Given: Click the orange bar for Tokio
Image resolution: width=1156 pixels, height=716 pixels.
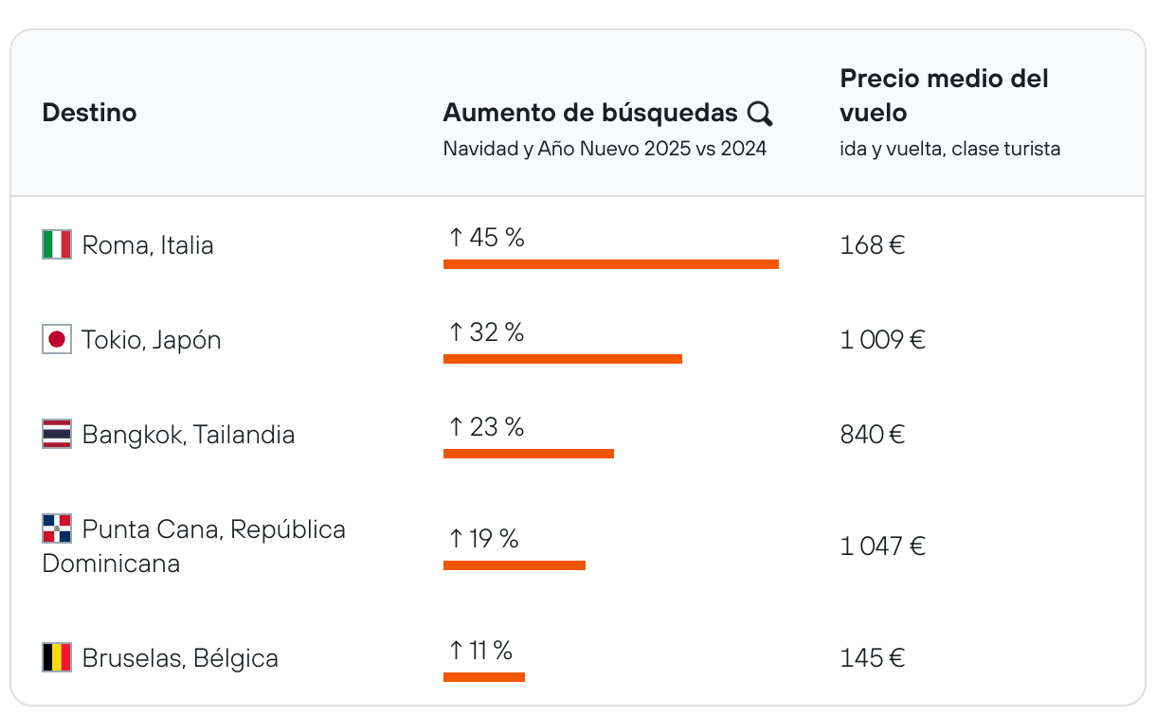Looking at the screenshot, I should click(x=563, y=359).
